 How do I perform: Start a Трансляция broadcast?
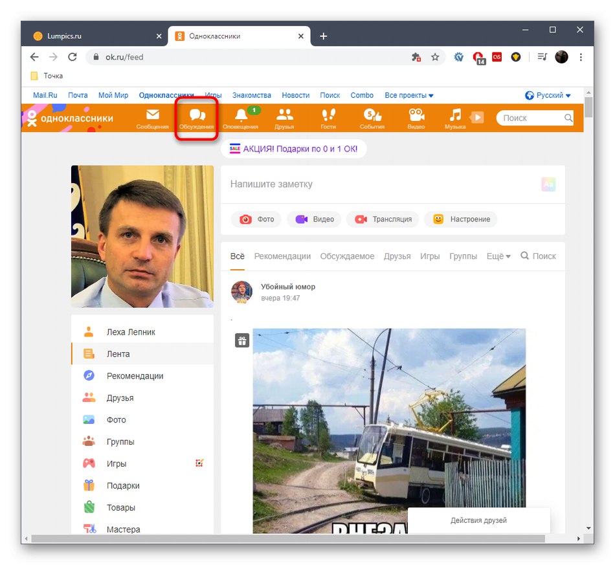click(383, 219)
